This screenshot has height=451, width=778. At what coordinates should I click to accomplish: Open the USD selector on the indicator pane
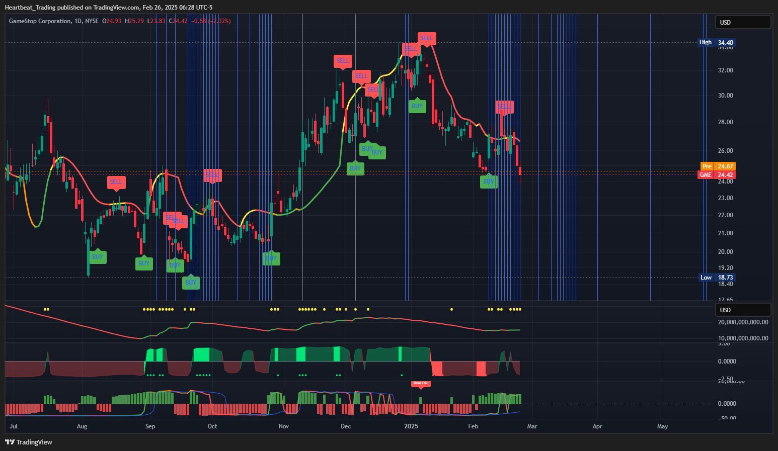pyautogui.click(x=743, y=310)
